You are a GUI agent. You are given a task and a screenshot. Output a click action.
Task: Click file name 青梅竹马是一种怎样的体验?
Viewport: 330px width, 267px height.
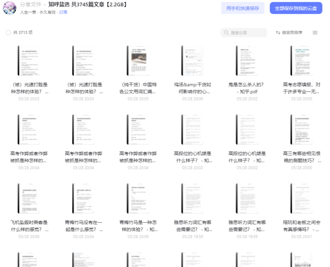(138, 226)
